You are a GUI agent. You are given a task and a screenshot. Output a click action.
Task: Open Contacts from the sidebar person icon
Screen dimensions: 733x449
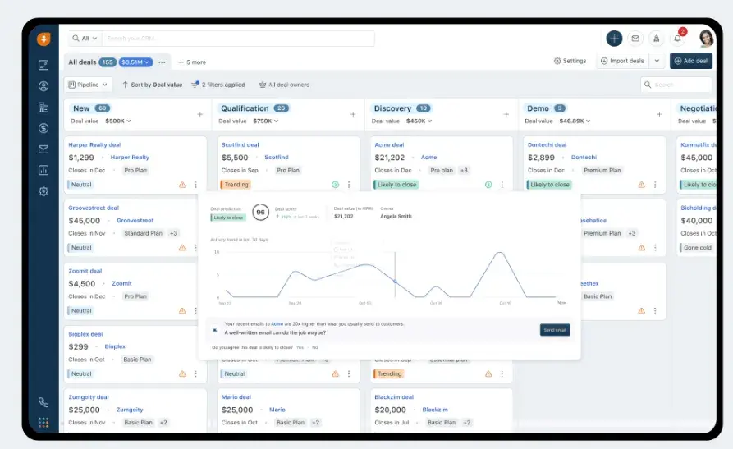point(44,86)
